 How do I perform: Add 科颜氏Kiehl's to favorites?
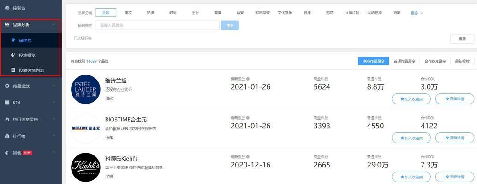411,177
